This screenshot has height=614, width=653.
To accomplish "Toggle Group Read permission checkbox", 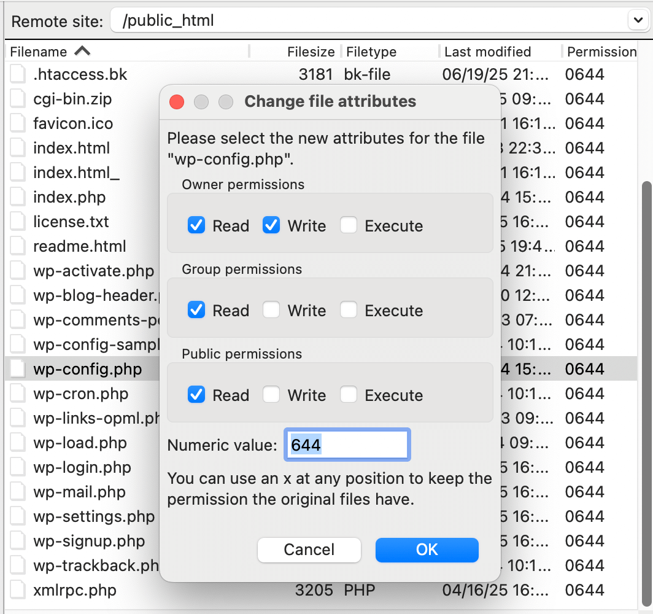I will click(x=196, y=310).
